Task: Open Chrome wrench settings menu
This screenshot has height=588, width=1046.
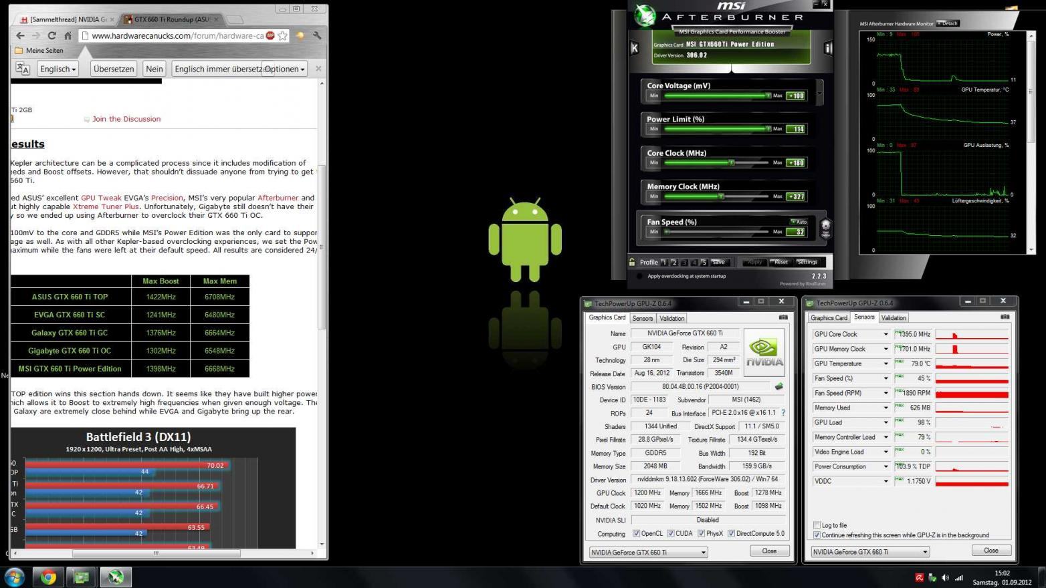Action: coord(317,35)
